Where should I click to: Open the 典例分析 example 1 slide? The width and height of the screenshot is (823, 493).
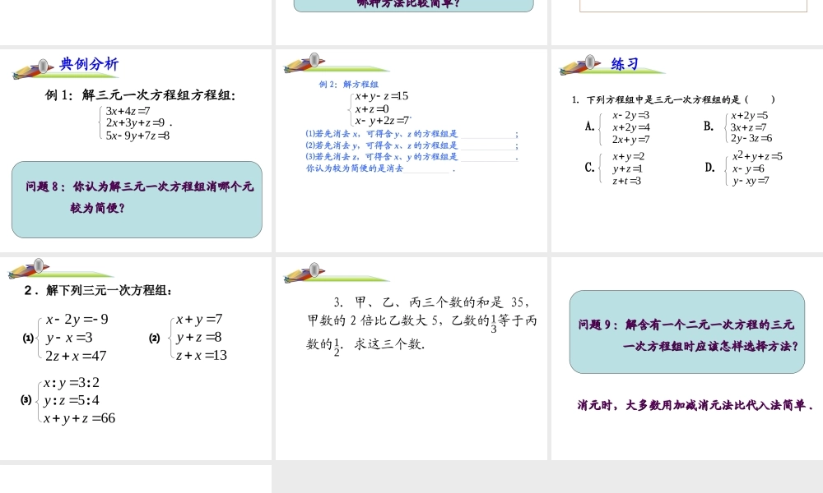click(136, 150)
